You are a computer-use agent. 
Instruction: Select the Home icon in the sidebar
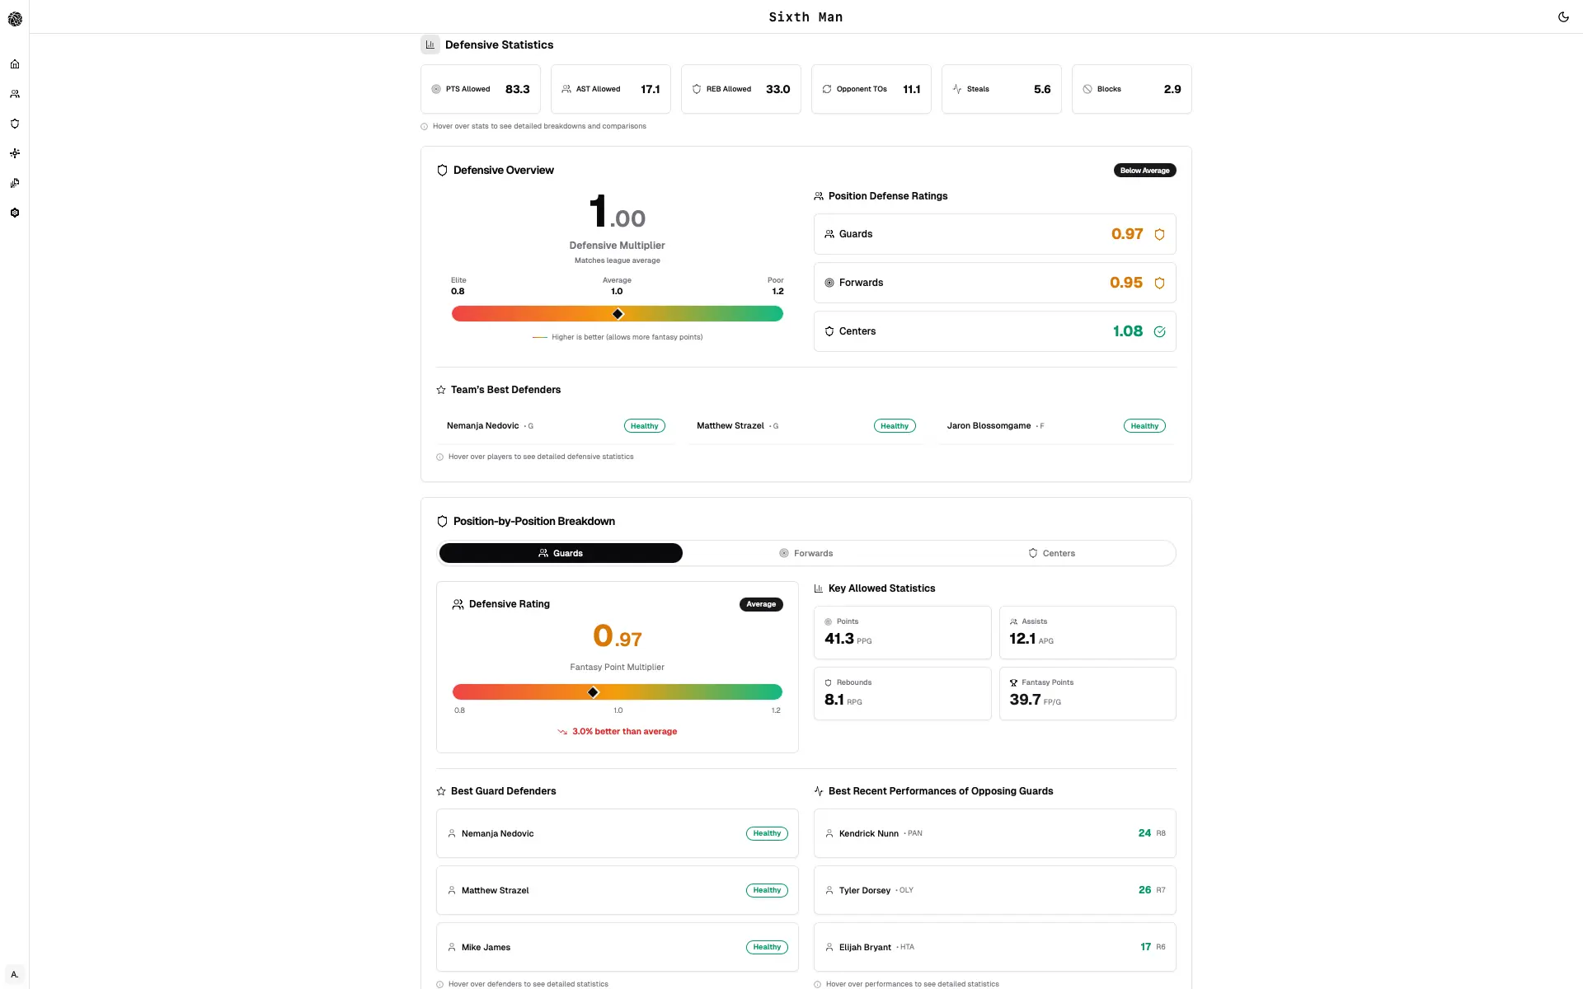[x=15, y=63]
